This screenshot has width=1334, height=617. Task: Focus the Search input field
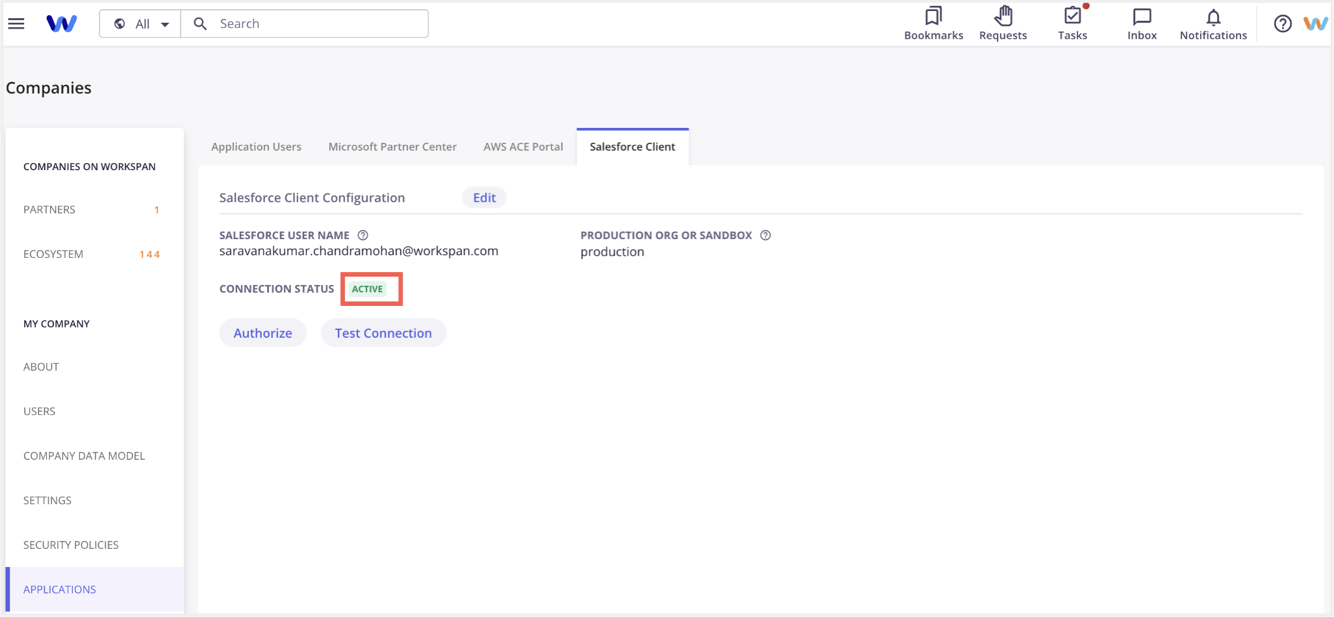(x=305, y=24)
